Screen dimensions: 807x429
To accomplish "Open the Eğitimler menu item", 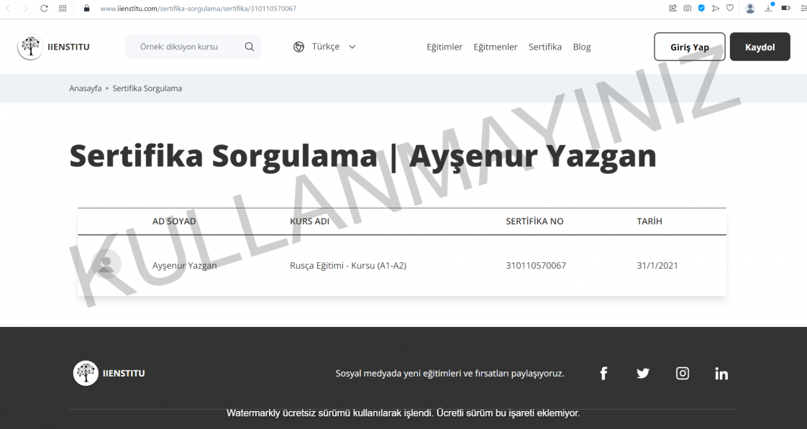I will 444,46.
